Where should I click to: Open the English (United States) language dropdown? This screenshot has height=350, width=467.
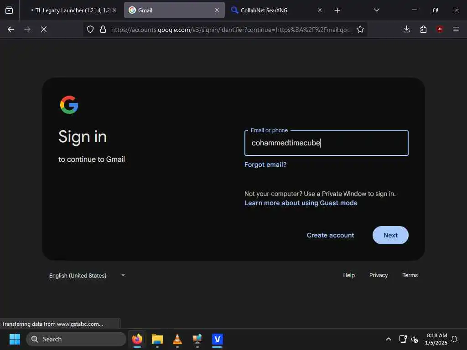point(87,276)
